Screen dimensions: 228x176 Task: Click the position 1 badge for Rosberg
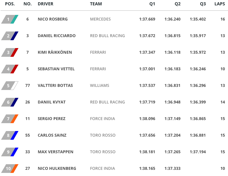pos(10,19)
